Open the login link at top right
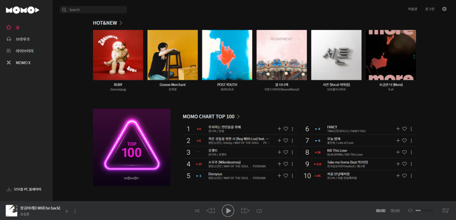The height and width of the screenshot is (220, 456). 429,9
